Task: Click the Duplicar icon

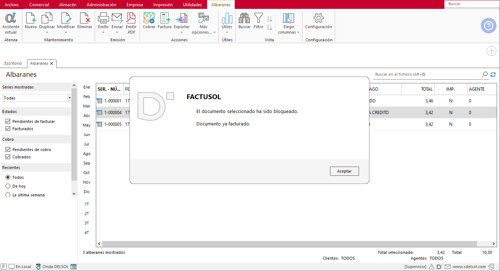Action: point(47,18)
